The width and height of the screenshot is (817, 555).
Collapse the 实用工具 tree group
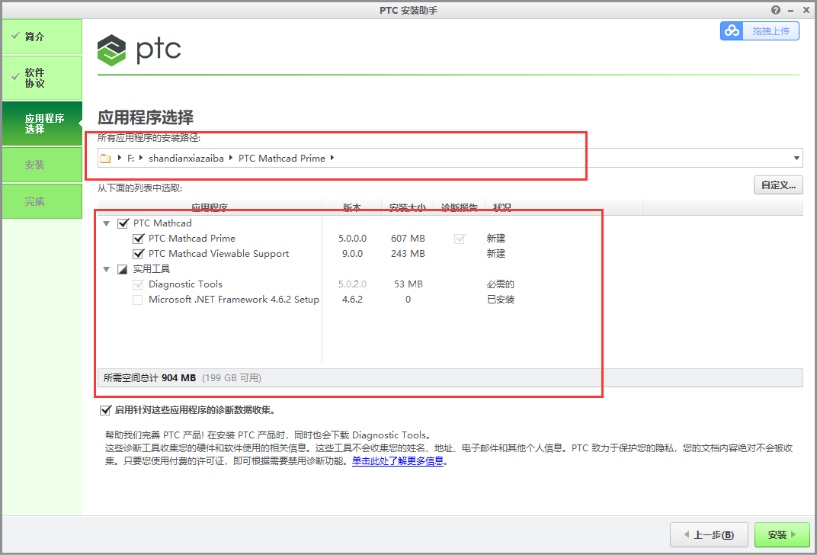106,269
